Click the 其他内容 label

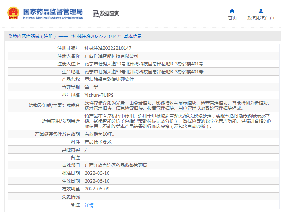[x=71, y=150]
